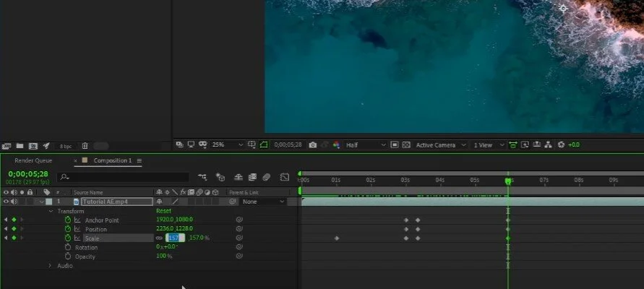The height and width of the screenshot is (289, 644).
Task: Open the Active Camera dropdown
Action: coord(441,145)
